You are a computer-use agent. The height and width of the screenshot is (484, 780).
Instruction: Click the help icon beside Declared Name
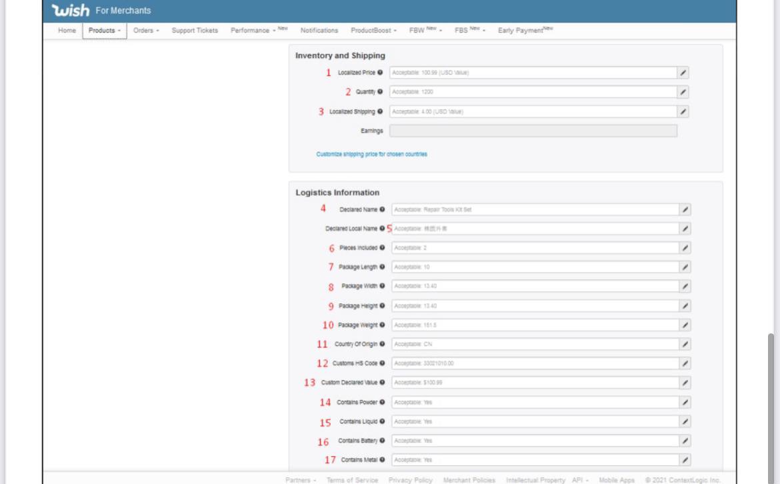tap(382, 209)
